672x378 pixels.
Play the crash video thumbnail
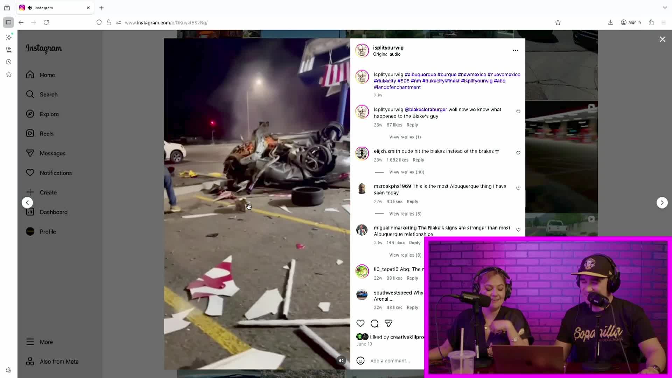[x=257, y=204]
